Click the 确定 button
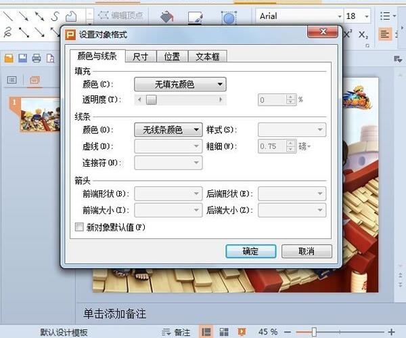Image resolution: width=406 pixels, height=338 pixels. click(250, 251)
